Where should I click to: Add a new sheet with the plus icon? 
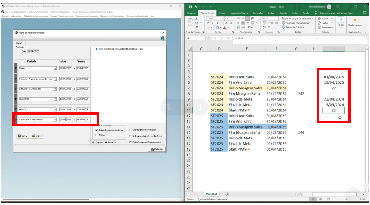coord(227,194)
